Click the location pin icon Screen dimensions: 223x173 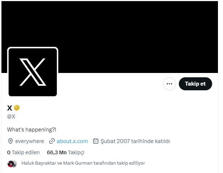[x=10, y=141]
